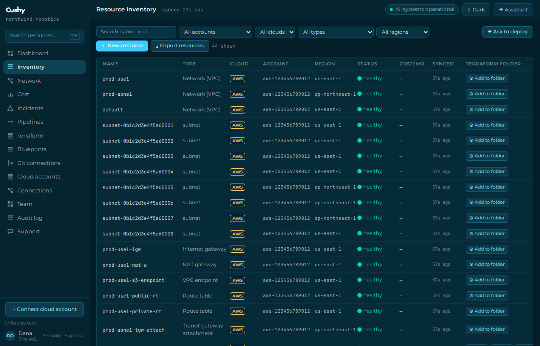
Task: Click the Import resources button
Action: click(180, 46)
